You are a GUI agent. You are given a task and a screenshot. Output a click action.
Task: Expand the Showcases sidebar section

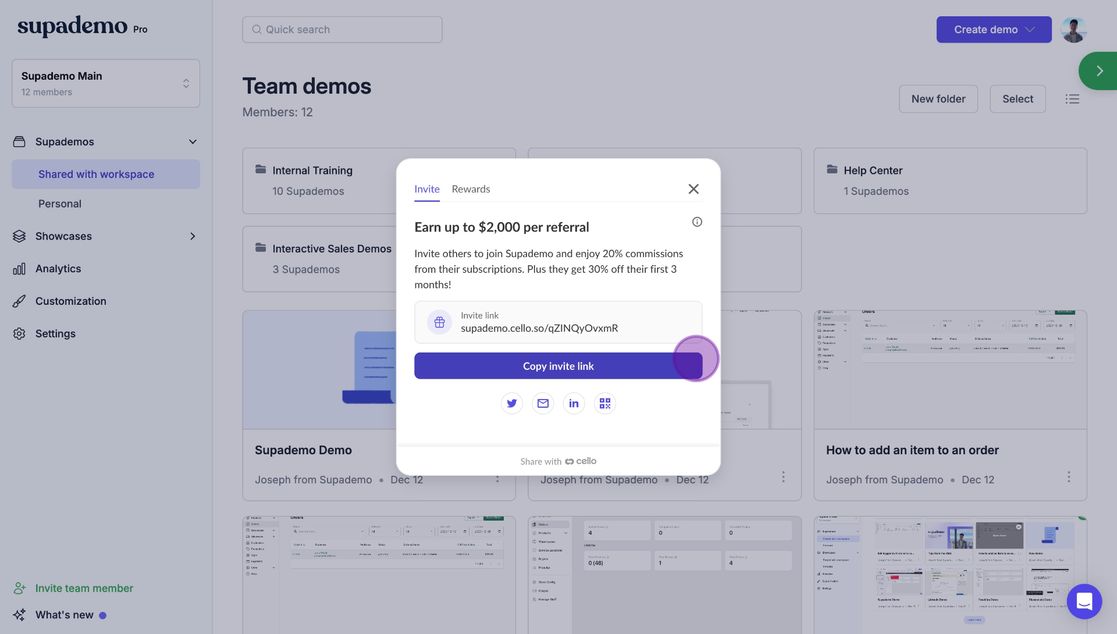193,236
